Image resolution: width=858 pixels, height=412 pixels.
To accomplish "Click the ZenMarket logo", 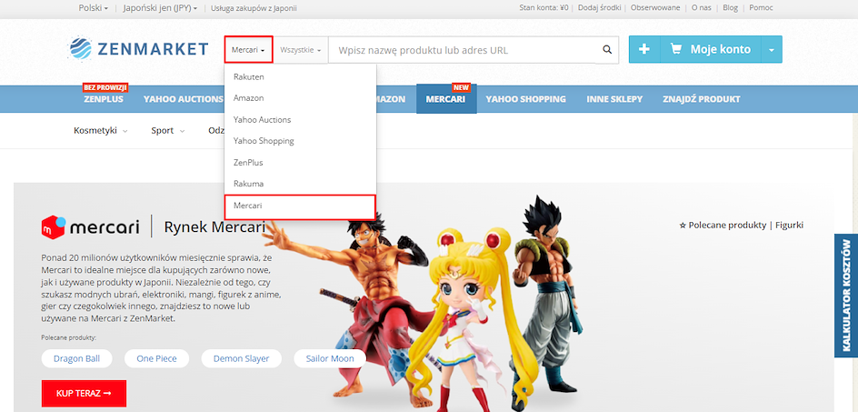I will click(138, 49).
